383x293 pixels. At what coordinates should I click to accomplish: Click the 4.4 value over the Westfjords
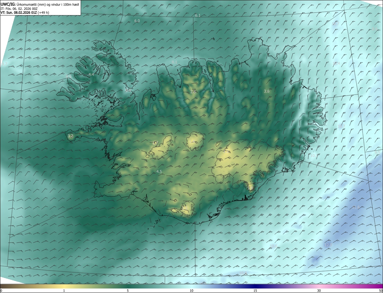[91, 74]
